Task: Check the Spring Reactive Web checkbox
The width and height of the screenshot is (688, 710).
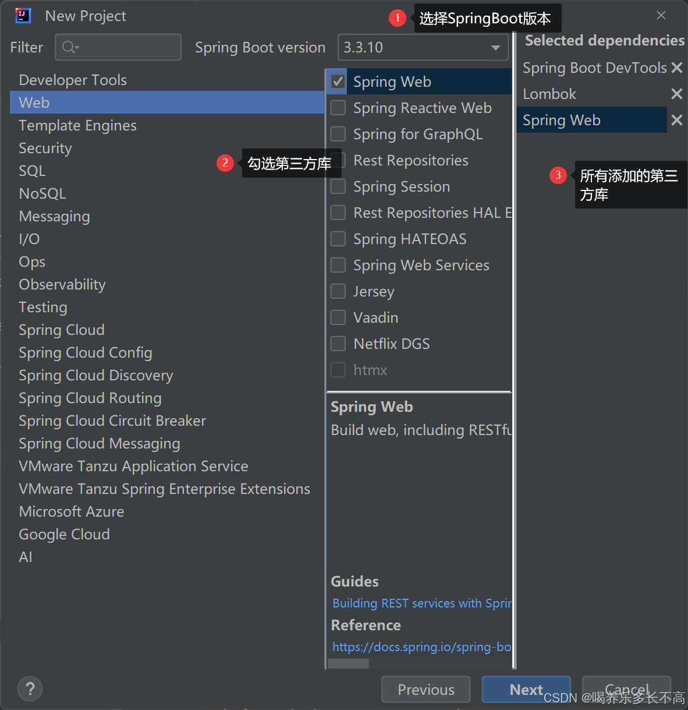Action: tap(338, 108)
